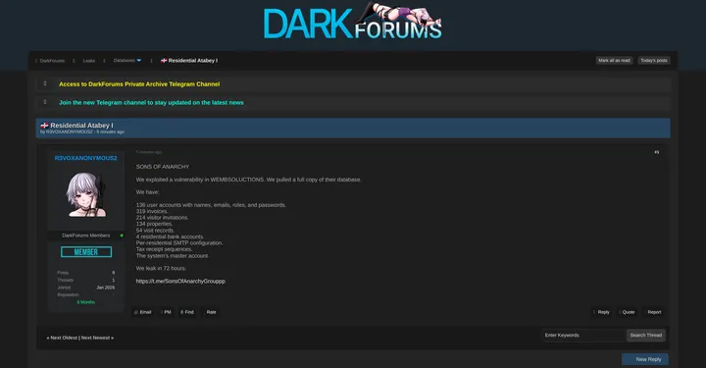Open the Leaks breadcrumb
Screen dimensions: 706x368
pyautogui.click(x=88, y=61)
